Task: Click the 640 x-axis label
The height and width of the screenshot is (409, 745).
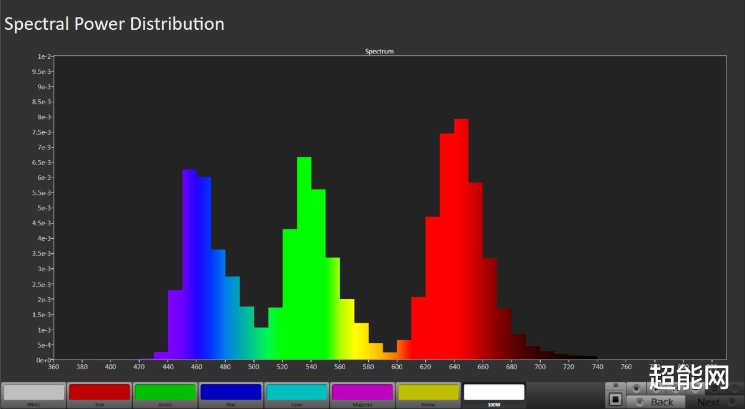Action: (x=454, y=367)
